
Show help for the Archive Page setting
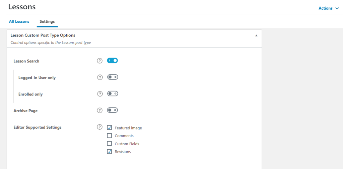coord(99,110)
